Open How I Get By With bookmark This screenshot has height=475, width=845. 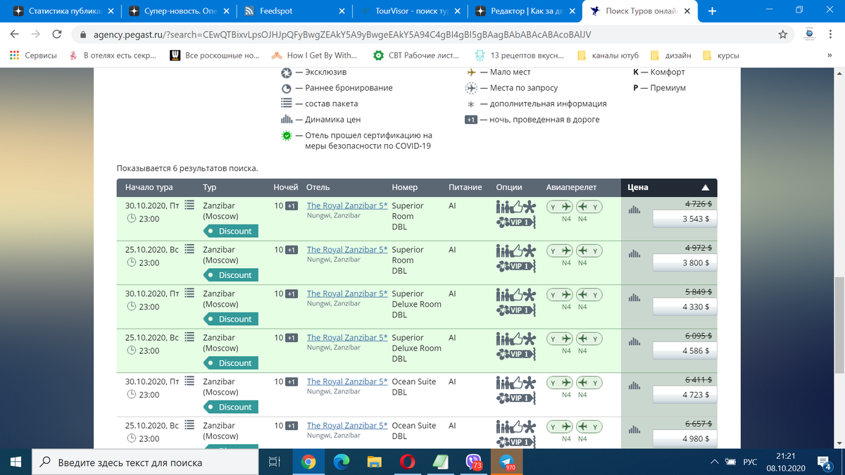[x=314, y=56]
